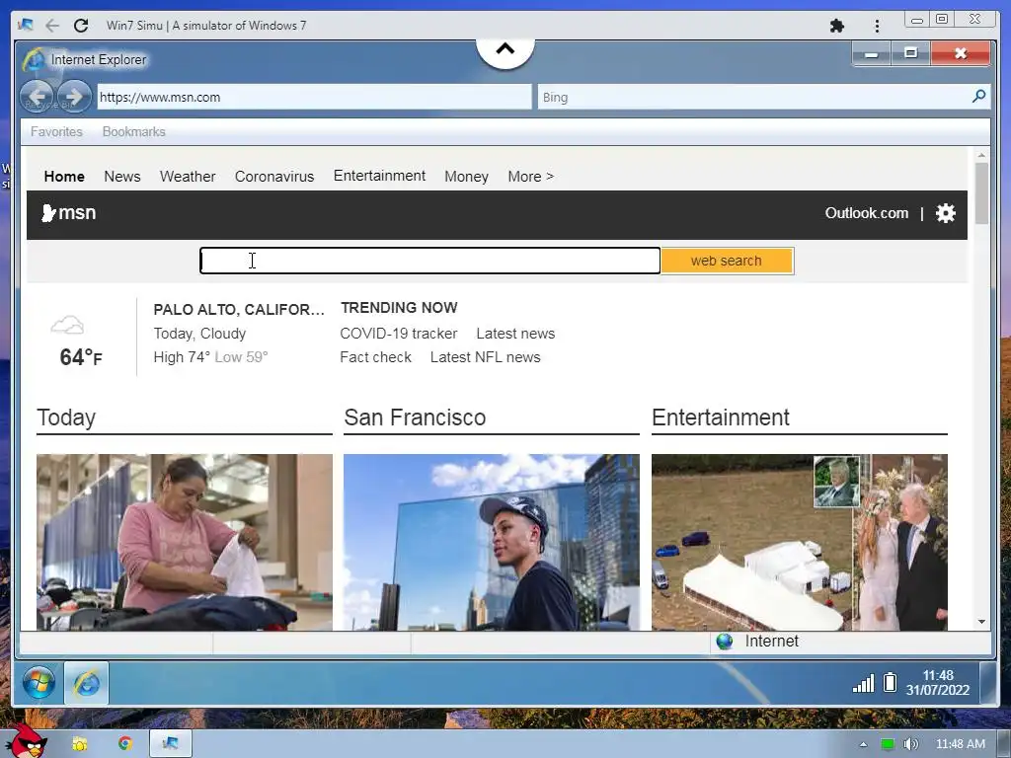This screenshot has width=1011, height=758.
Task: Click the web search button
Action: tap(727, 261)
